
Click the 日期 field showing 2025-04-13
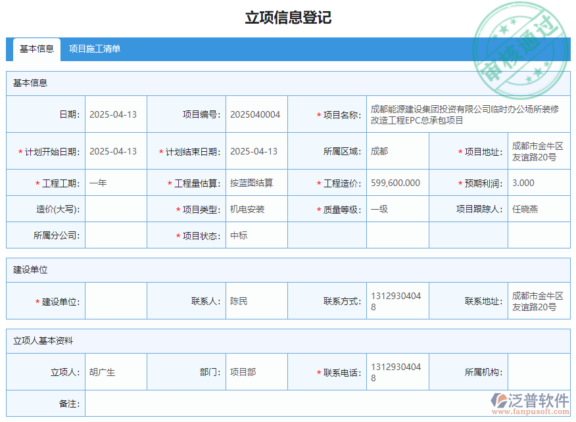pyautogui.click(x=116, y=114)
